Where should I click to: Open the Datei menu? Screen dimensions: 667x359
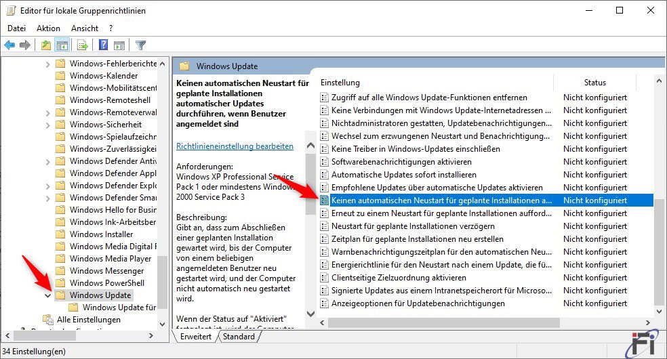tap(16, 28)
